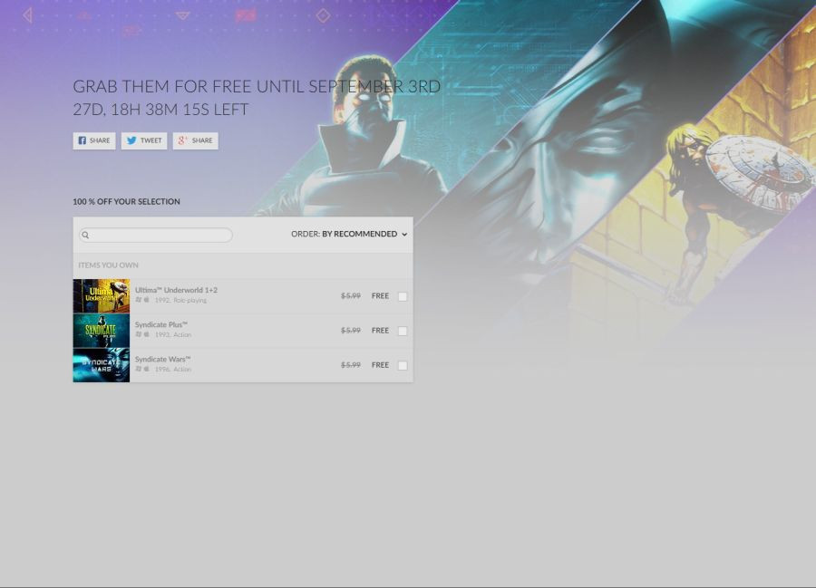Click the $5.99 price for Ultima Underworld
Image resolution: width=816 pixels, height=588 pixels.
[351, 296]
